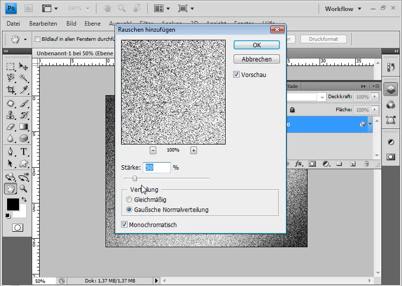
Task: Select the Path Selection tool
Action: 11,164
